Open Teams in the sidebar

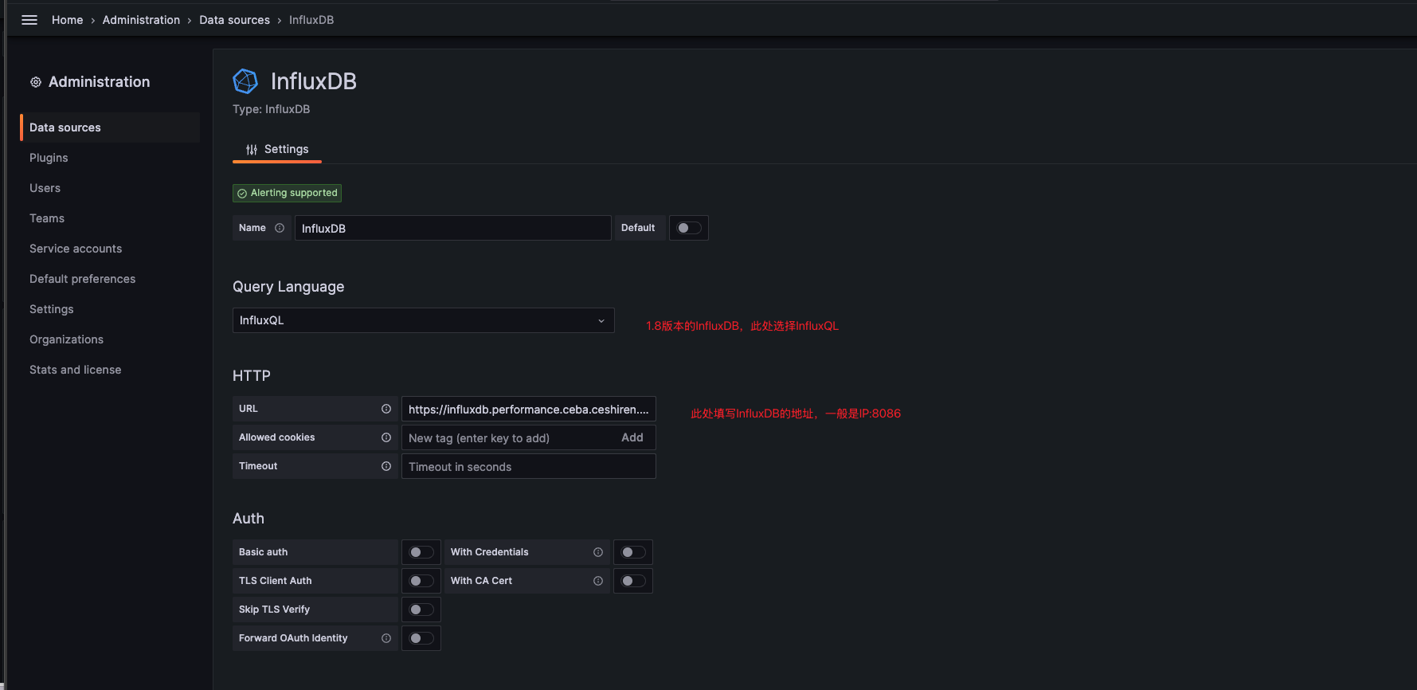pyautogui.click(x=47, y=218)
